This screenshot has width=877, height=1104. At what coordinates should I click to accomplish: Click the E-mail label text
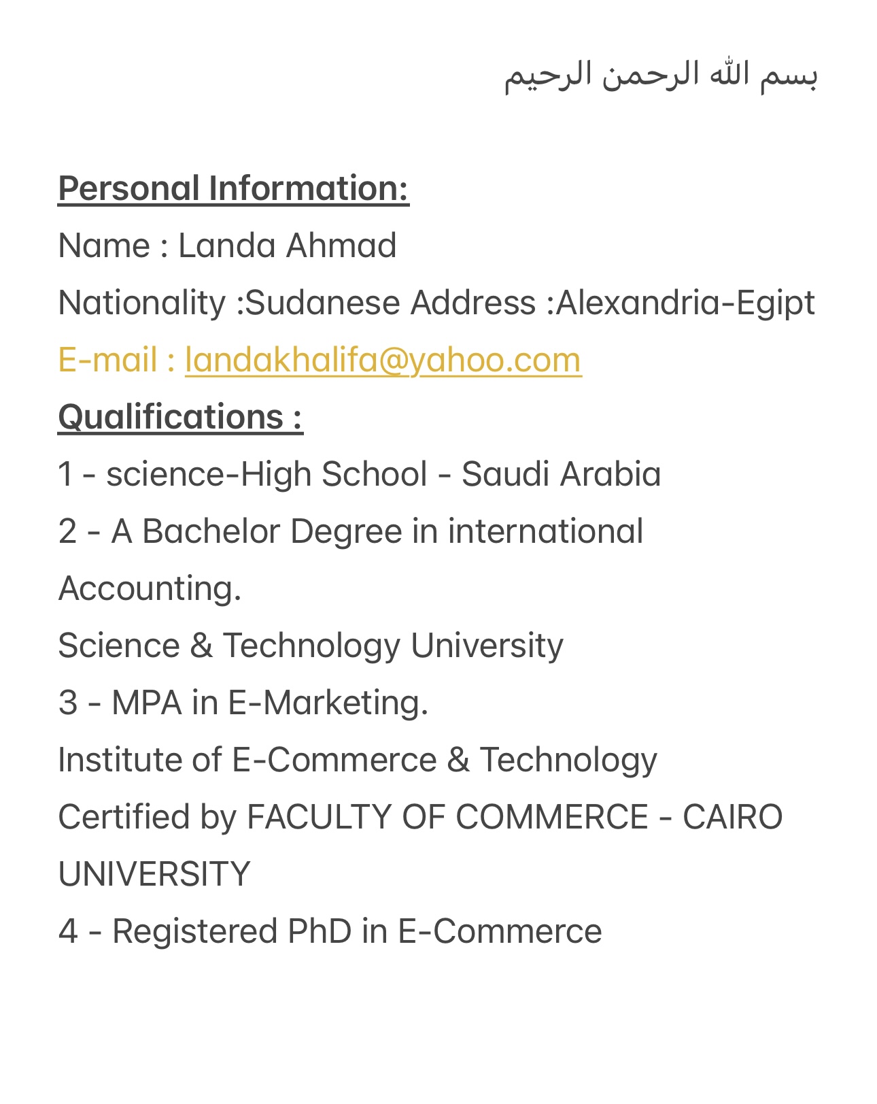pos(117,360)
